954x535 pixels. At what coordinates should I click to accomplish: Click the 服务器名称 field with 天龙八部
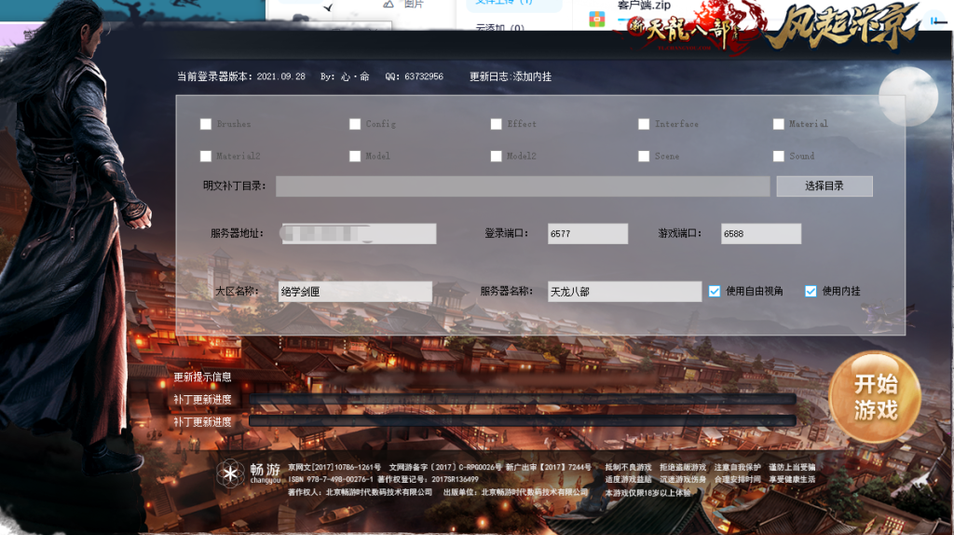(x=624, y=292)
